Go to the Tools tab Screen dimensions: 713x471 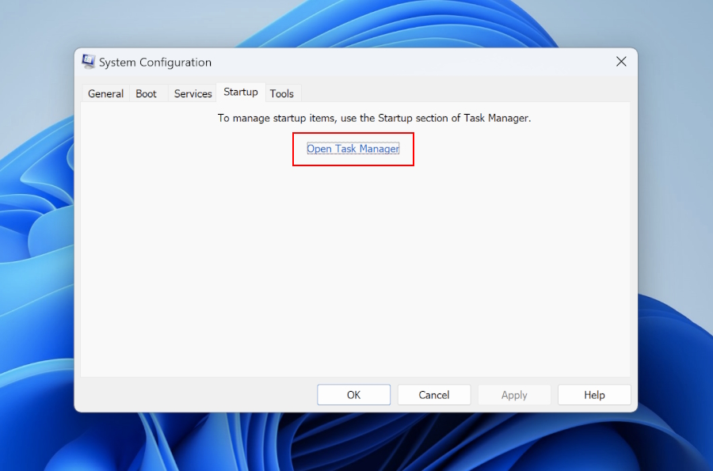coord(281,93)
